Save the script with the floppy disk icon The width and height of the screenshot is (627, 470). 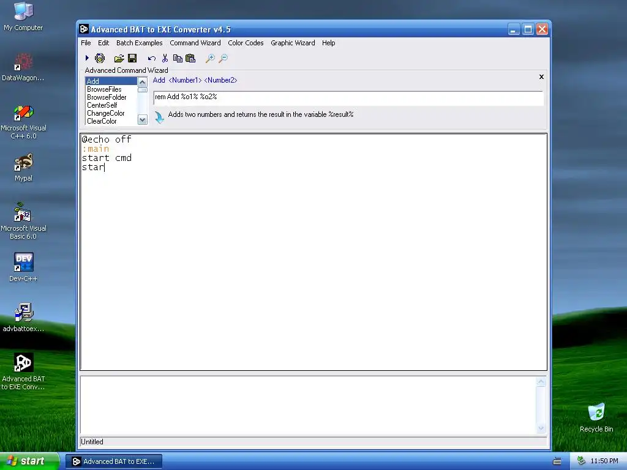coord(132,58)
